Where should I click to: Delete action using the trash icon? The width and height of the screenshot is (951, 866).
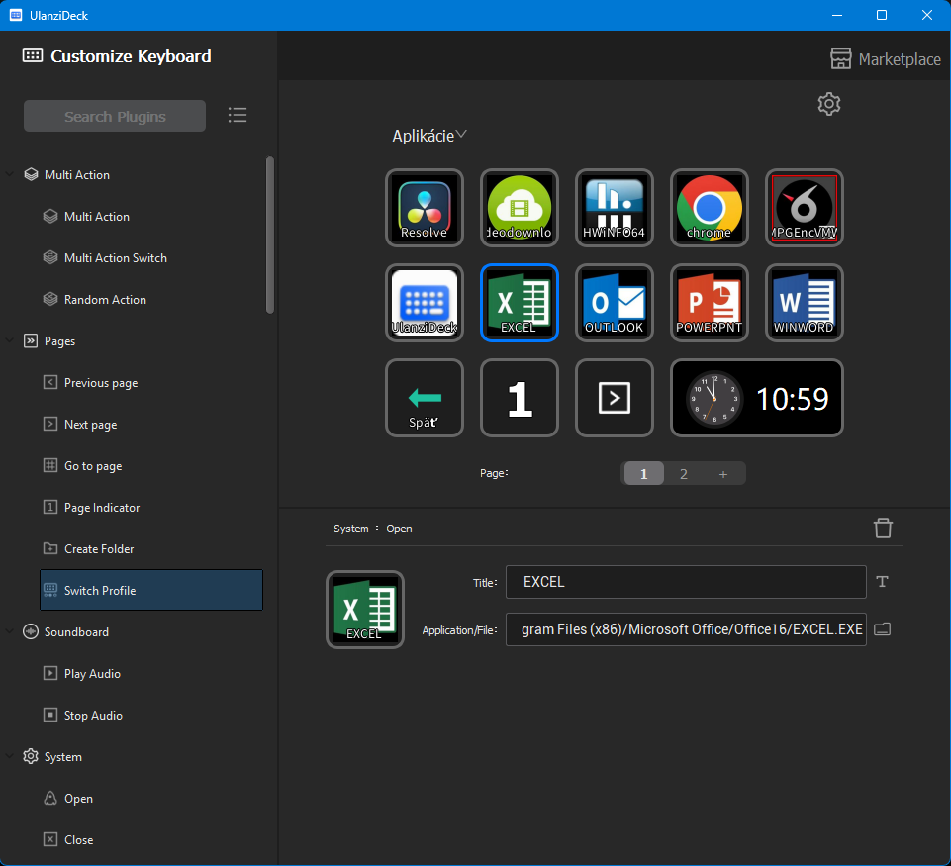tap(884, 529)
